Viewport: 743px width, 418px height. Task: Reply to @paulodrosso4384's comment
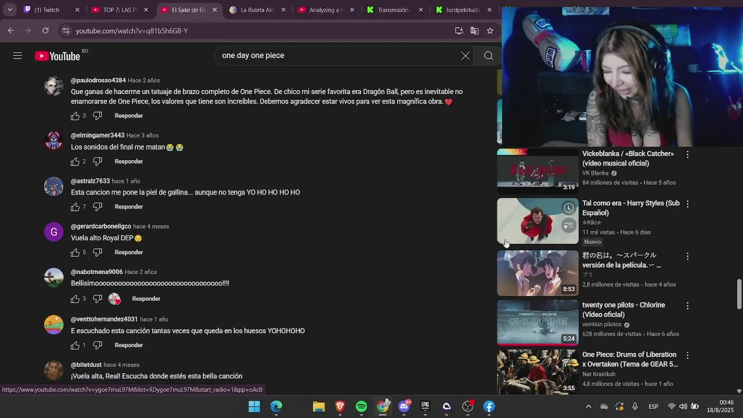click(129, 116)
